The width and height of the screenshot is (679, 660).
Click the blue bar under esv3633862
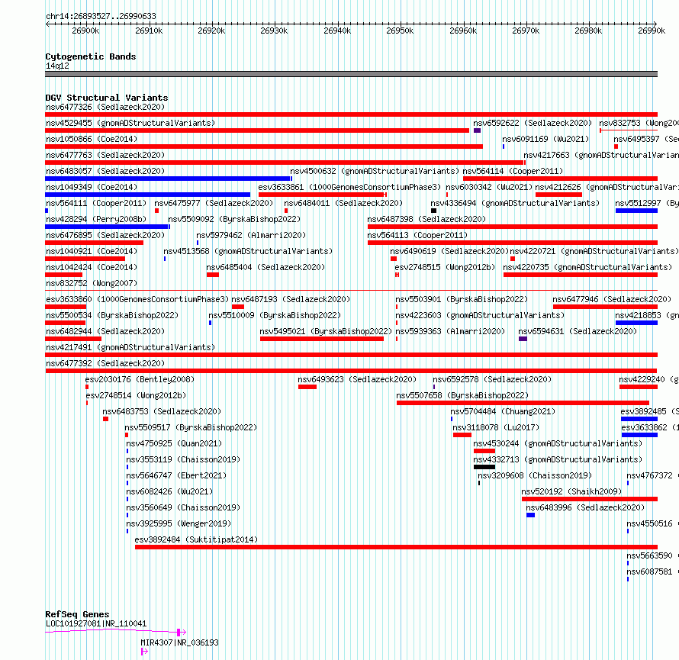(x=639, y=435)
